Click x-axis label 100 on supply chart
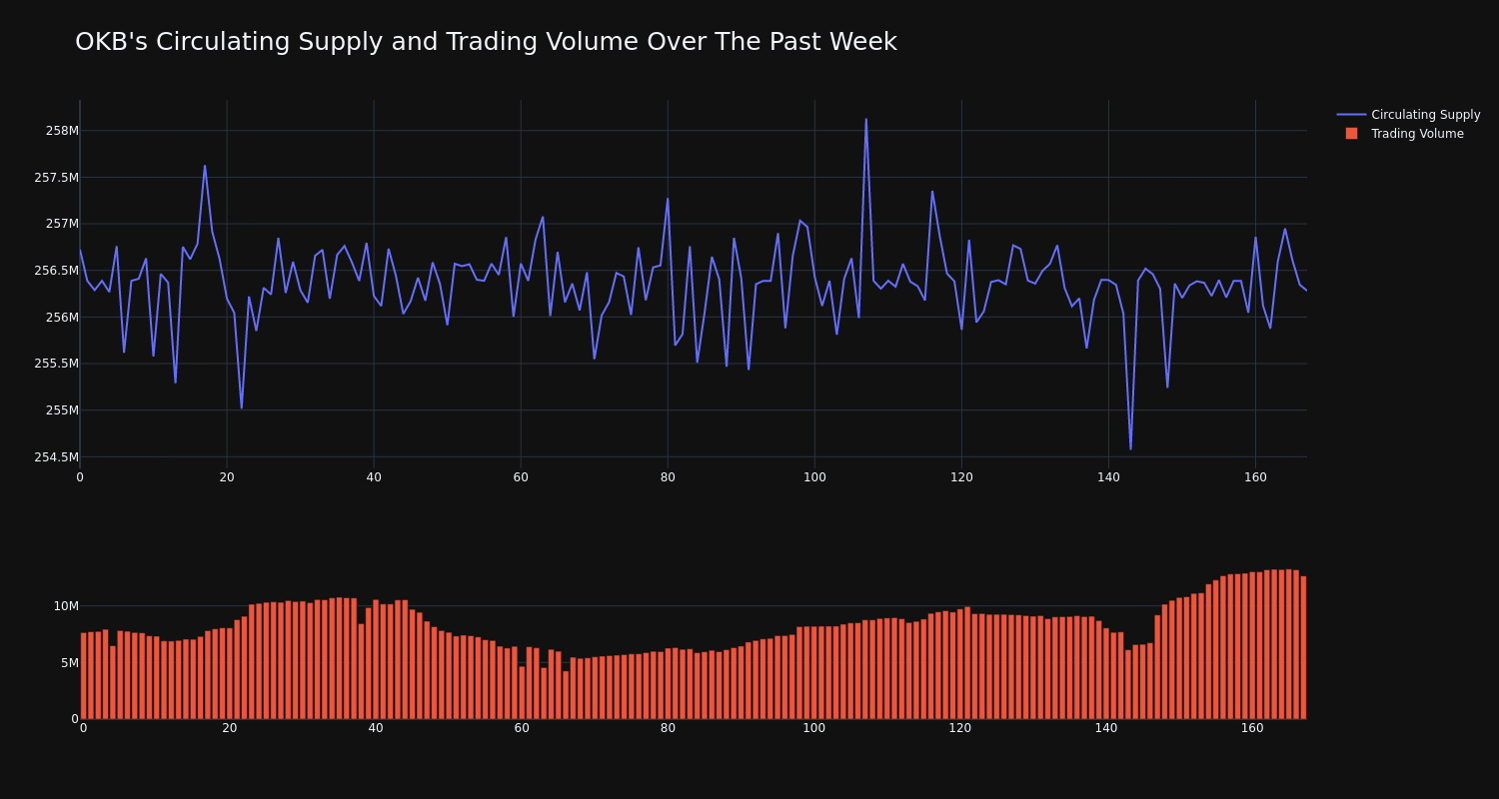Viewport: 1499px width, 799px height. [814, 477]
